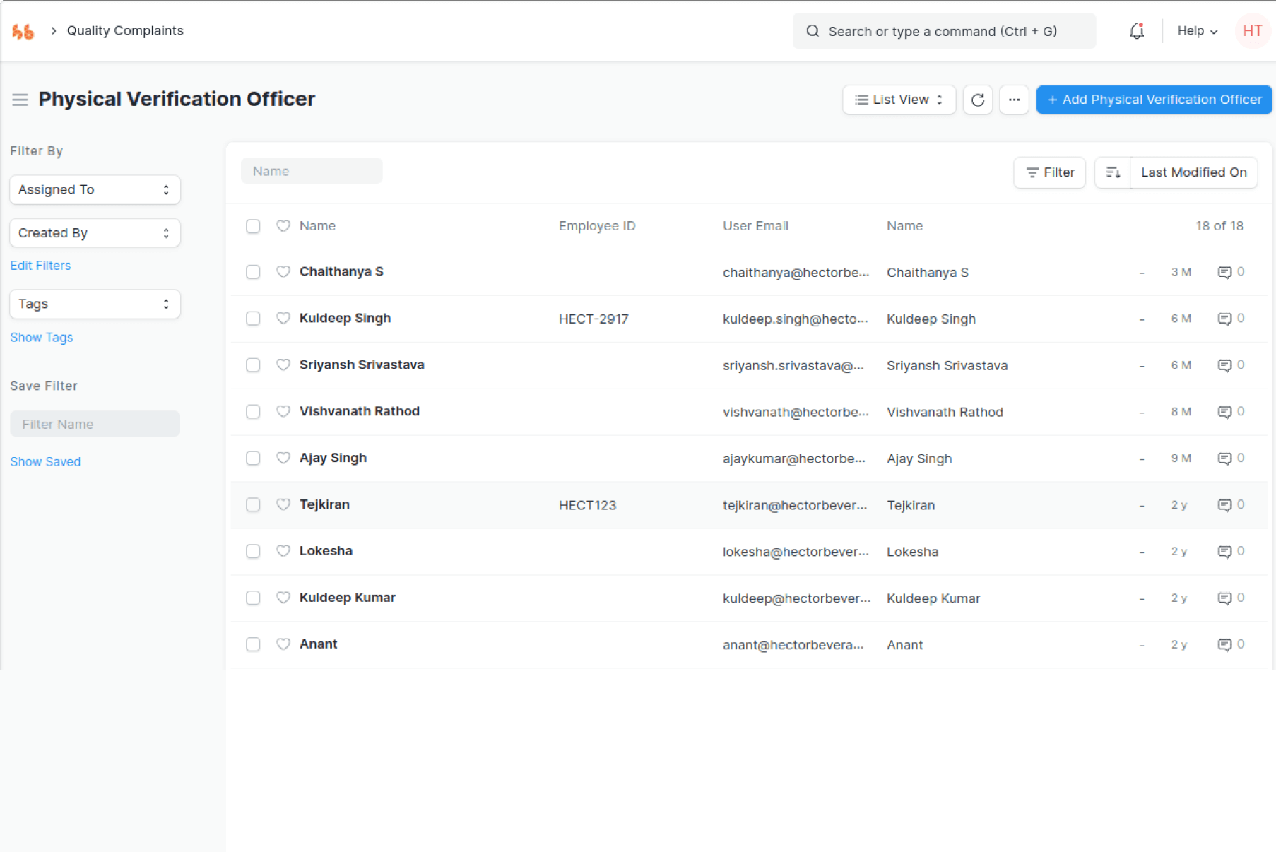Click the app logo home icon
The width and height of the screenshot is (1276, 852).
23,31
